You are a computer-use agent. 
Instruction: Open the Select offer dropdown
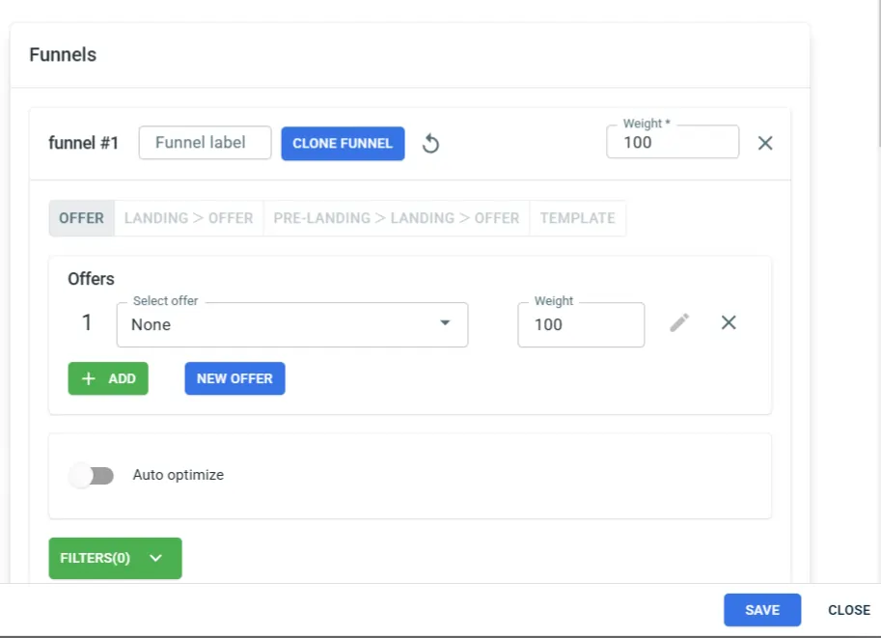tap(280, 324)
